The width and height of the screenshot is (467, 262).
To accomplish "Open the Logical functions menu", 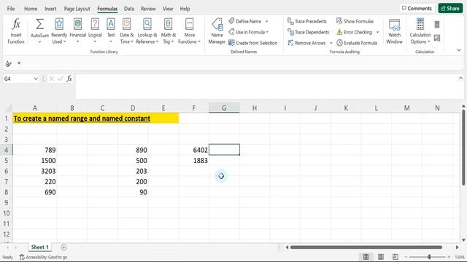I will point(95,31).
